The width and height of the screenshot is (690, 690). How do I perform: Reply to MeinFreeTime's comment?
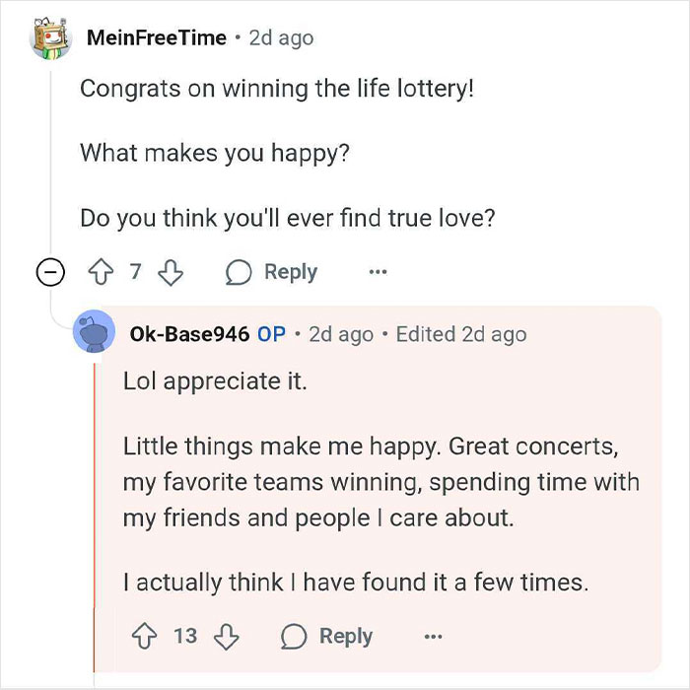coord(272,272)
